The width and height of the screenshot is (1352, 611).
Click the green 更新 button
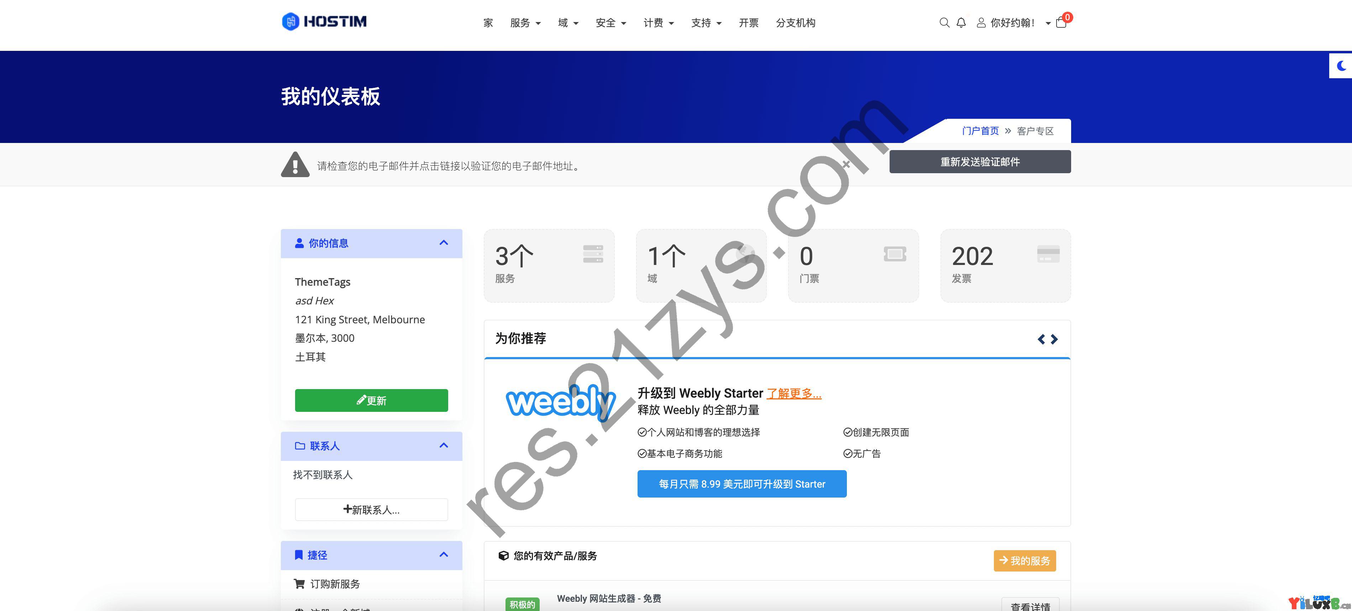(x=371, y=400)
